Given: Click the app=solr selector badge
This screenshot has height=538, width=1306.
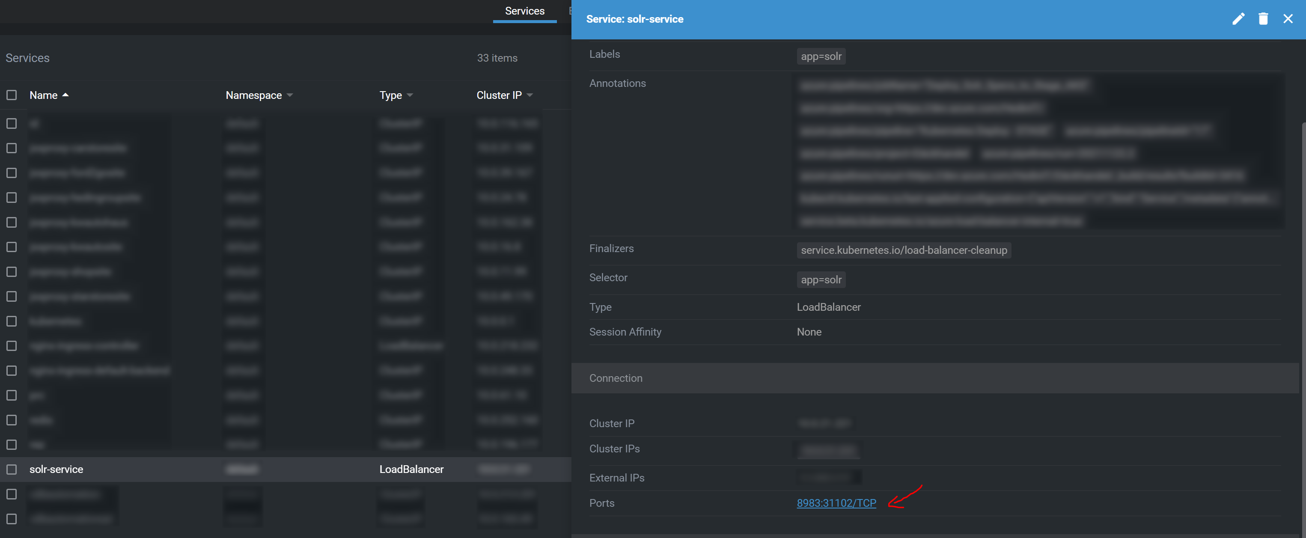Looking at the screenshot, I should coord(821,279).
